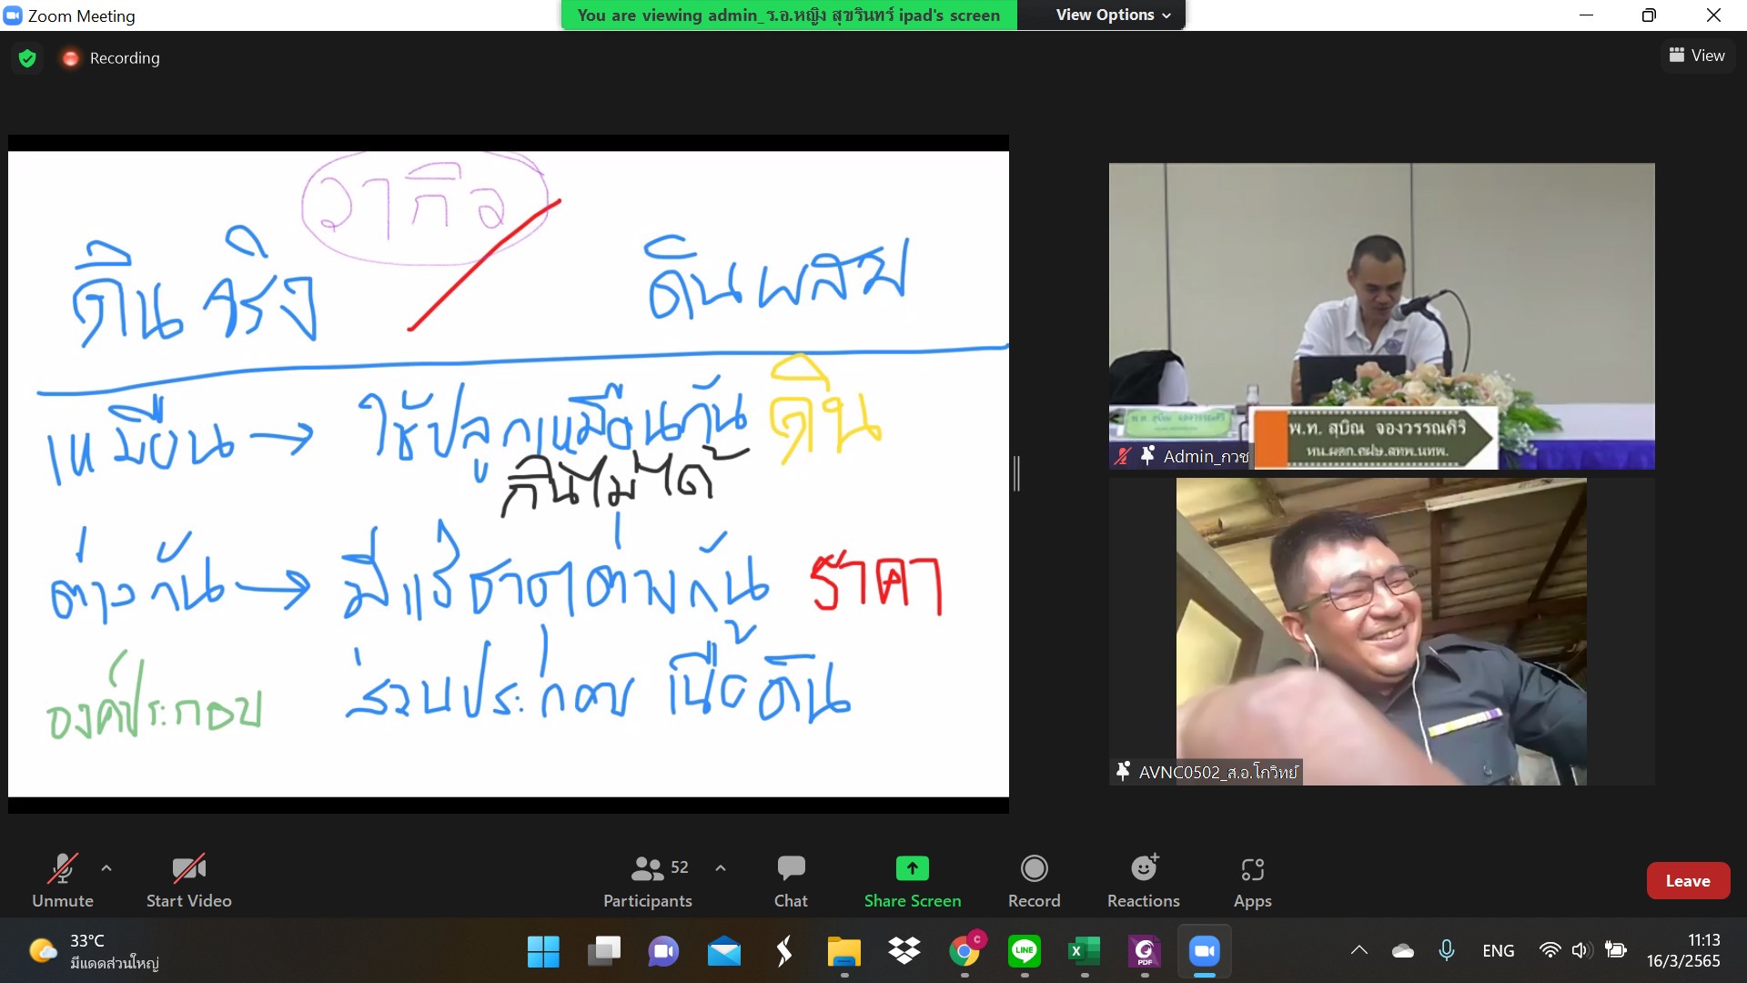Image resolution: width=1747 pixels, height=983 pixels.
Task: Open the Windows Start menu
Action: coord(543,952)
